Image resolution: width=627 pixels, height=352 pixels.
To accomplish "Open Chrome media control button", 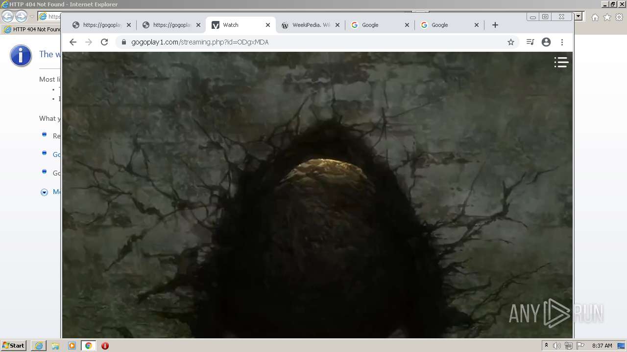I will 530,42.
